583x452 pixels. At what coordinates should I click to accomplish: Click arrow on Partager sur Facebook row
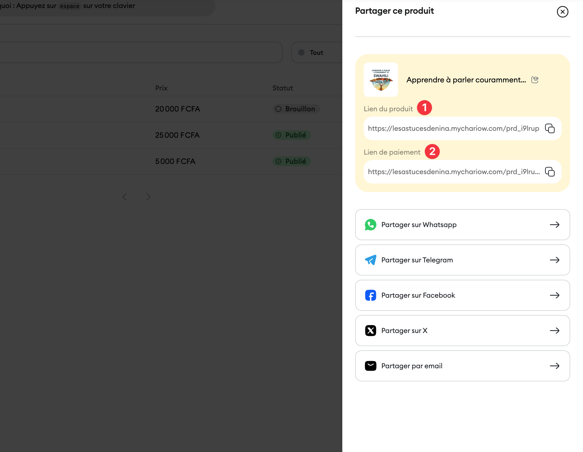click(x=555, y=295)
